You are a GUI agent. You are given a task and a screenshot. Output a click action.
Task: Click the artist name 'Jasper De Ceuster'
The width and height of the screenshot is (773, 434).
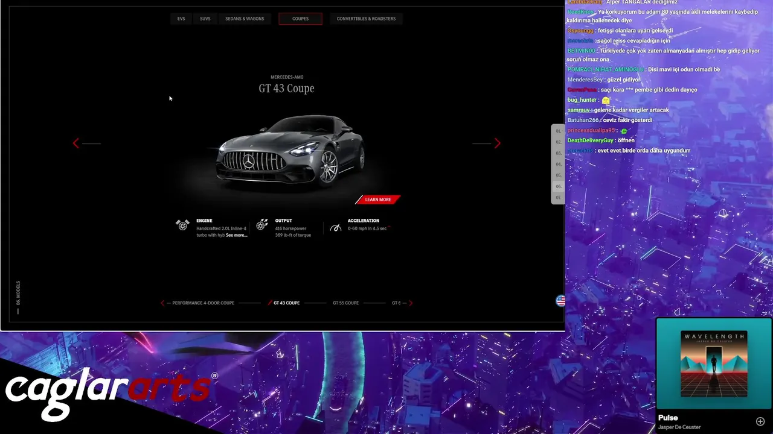coord(679,427)
